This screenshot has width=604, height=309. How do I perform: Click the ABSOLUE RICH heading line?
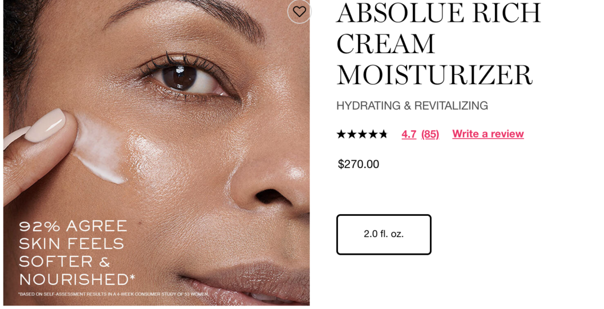click(439, 13)
